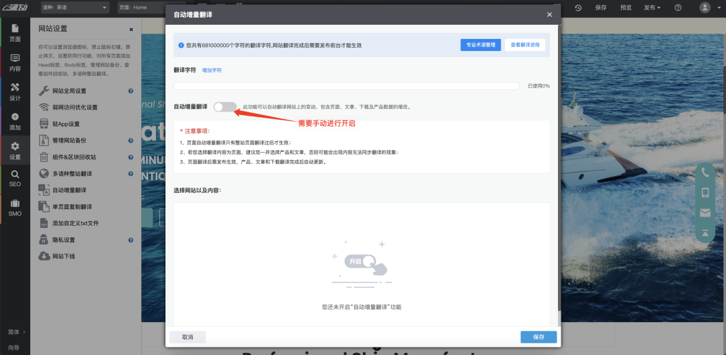Click the trash icon for 组件&区块回收站
The width and height of the screenshot is (726, 355).
click(44, 157)
